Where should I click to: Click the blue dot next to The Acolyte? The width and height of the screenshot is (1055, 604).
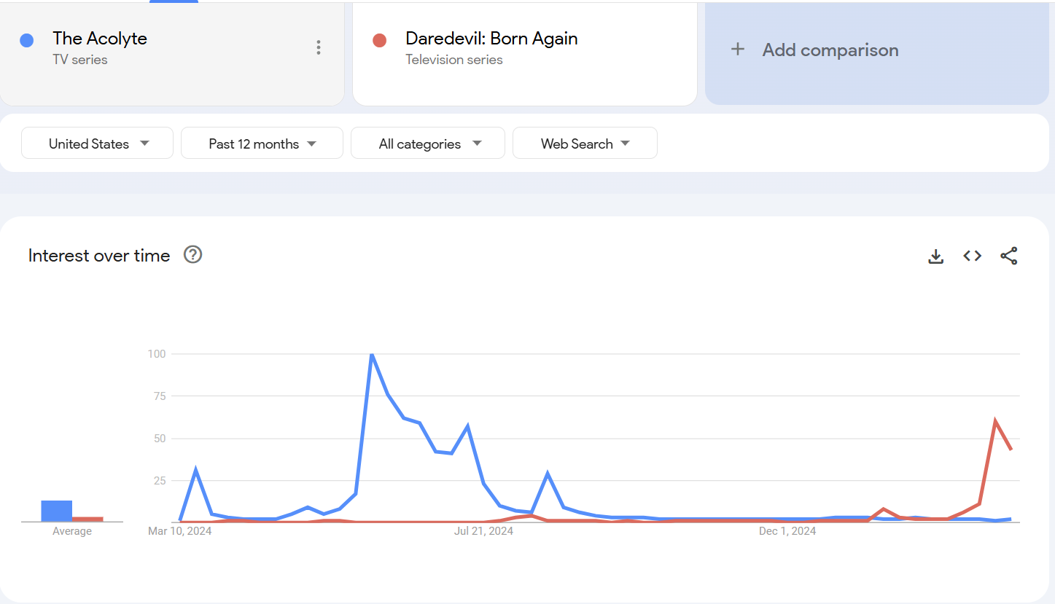27,41
